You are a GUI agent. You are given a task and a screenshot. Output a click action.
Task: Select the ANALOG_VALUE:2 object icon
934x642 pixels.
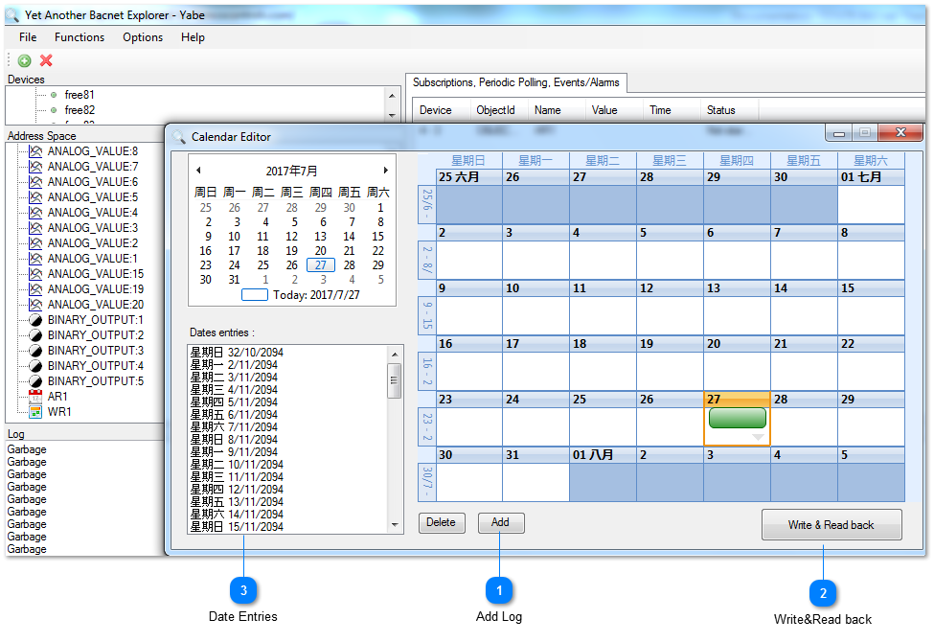[x=35, y=243]
